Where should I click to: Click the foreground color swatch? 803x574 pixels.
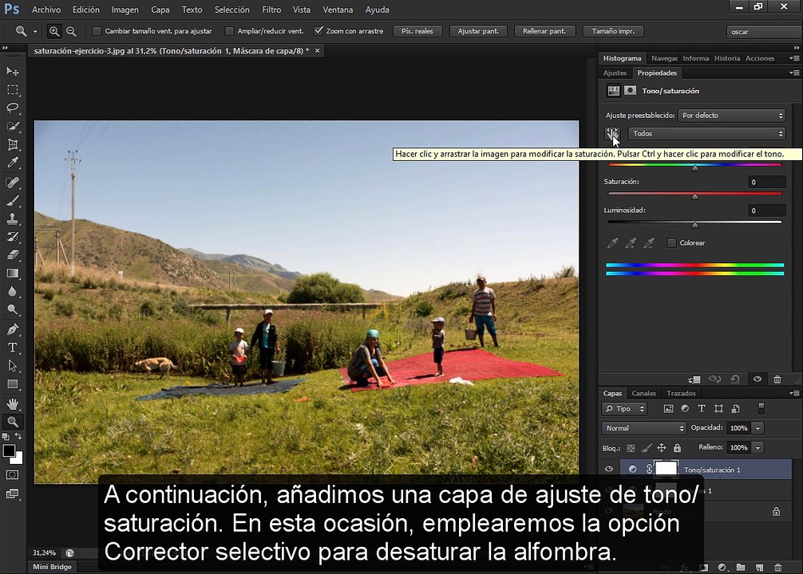9,450
